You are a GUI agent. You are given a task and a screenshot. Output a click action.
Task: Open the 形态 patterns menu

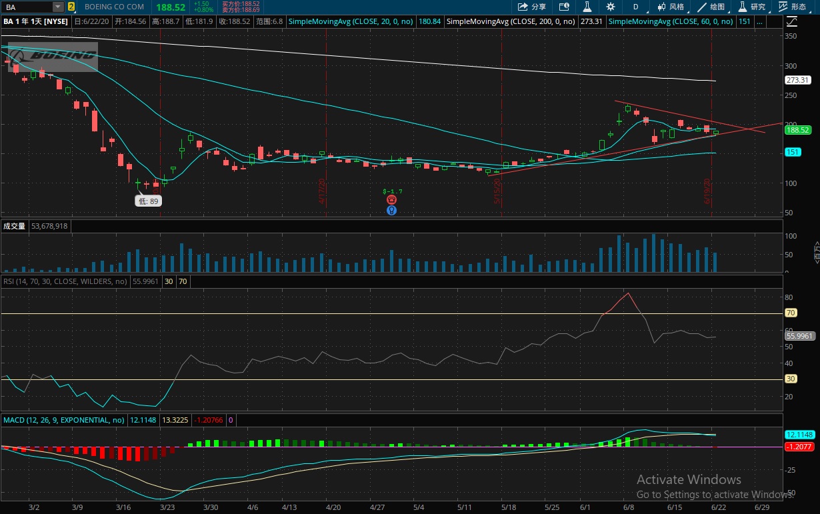793,7
